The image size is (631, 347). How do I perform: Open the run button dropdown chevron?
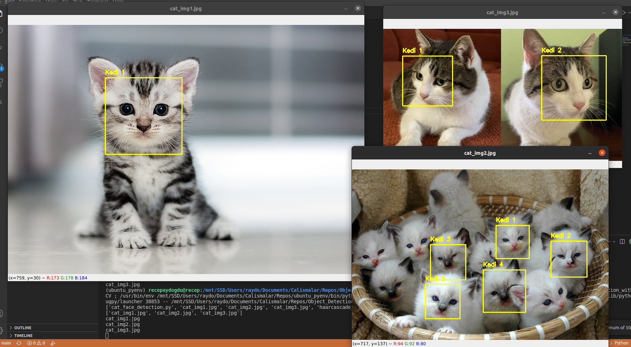(629, 12)
